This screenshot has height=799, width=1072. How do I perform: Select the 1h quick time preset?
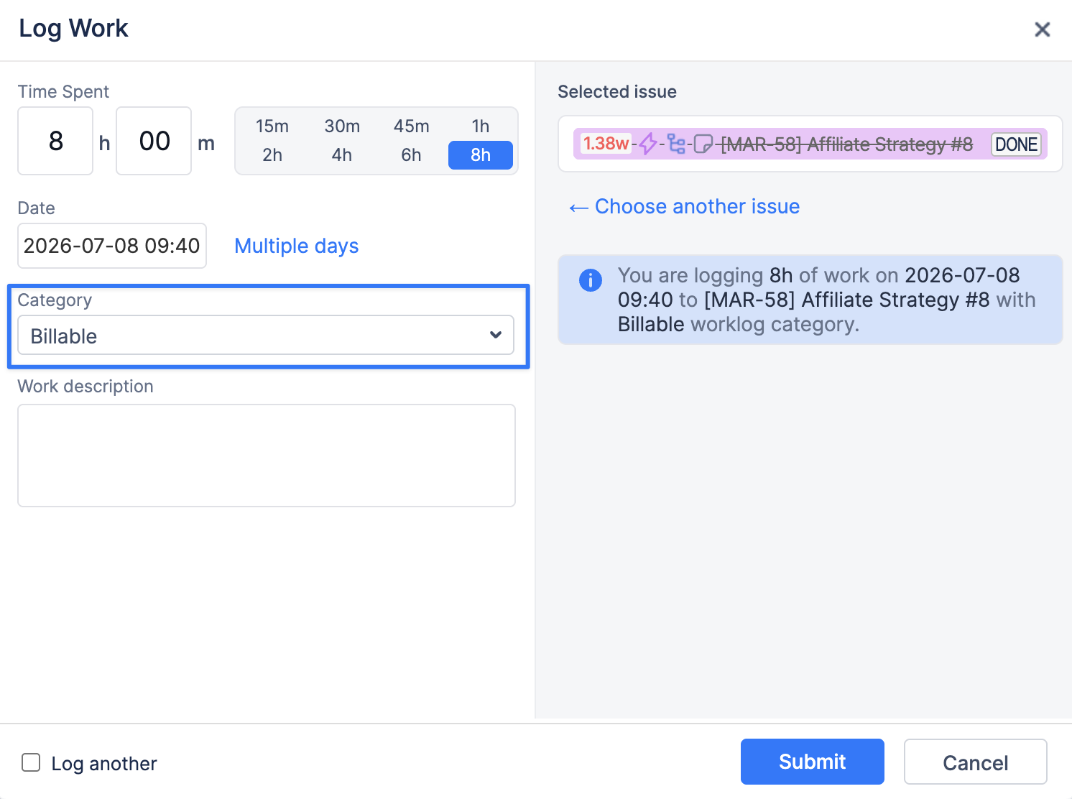point(481,126)
